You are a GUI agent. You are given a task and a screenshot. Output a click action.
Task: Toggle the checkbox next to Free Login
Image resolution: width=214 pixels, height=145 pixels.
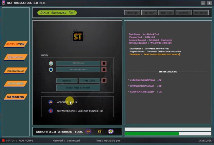point(104,80)
